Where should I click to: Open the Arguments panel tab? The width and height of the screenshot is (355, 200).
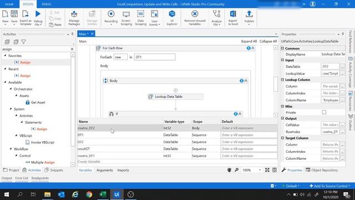coord(105,170)
